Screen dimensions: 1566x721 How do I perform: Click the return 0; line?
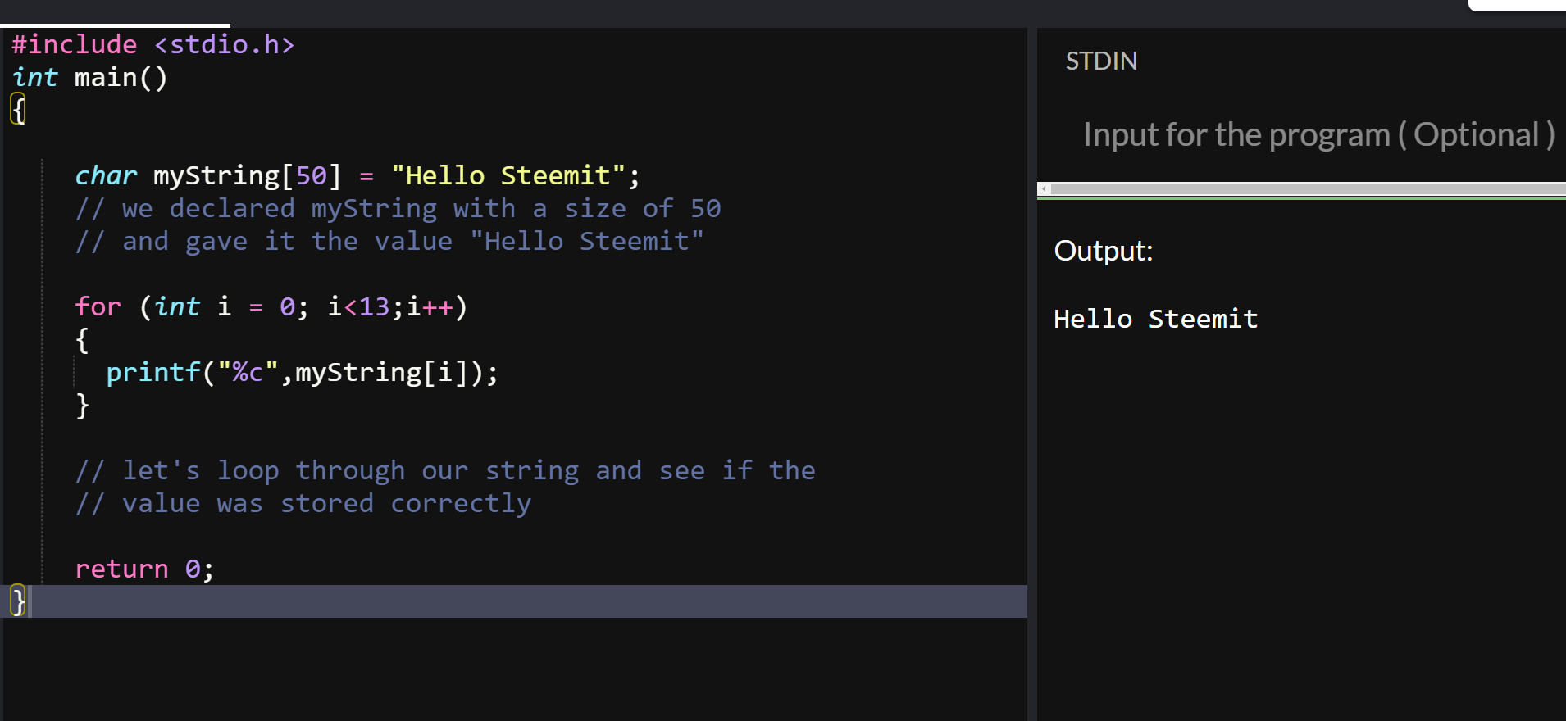144,569
